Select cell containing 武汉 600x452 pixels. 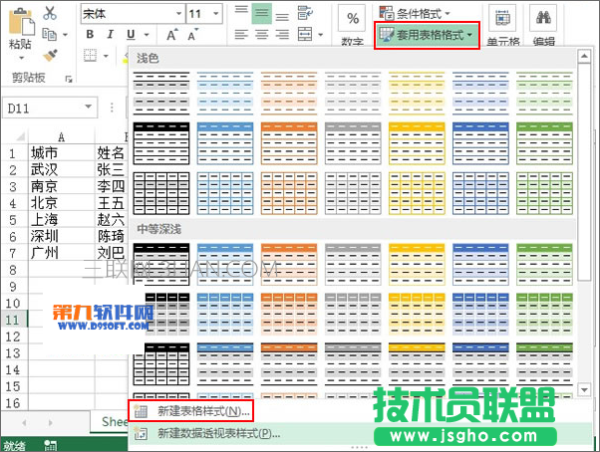tap(61, 169)
